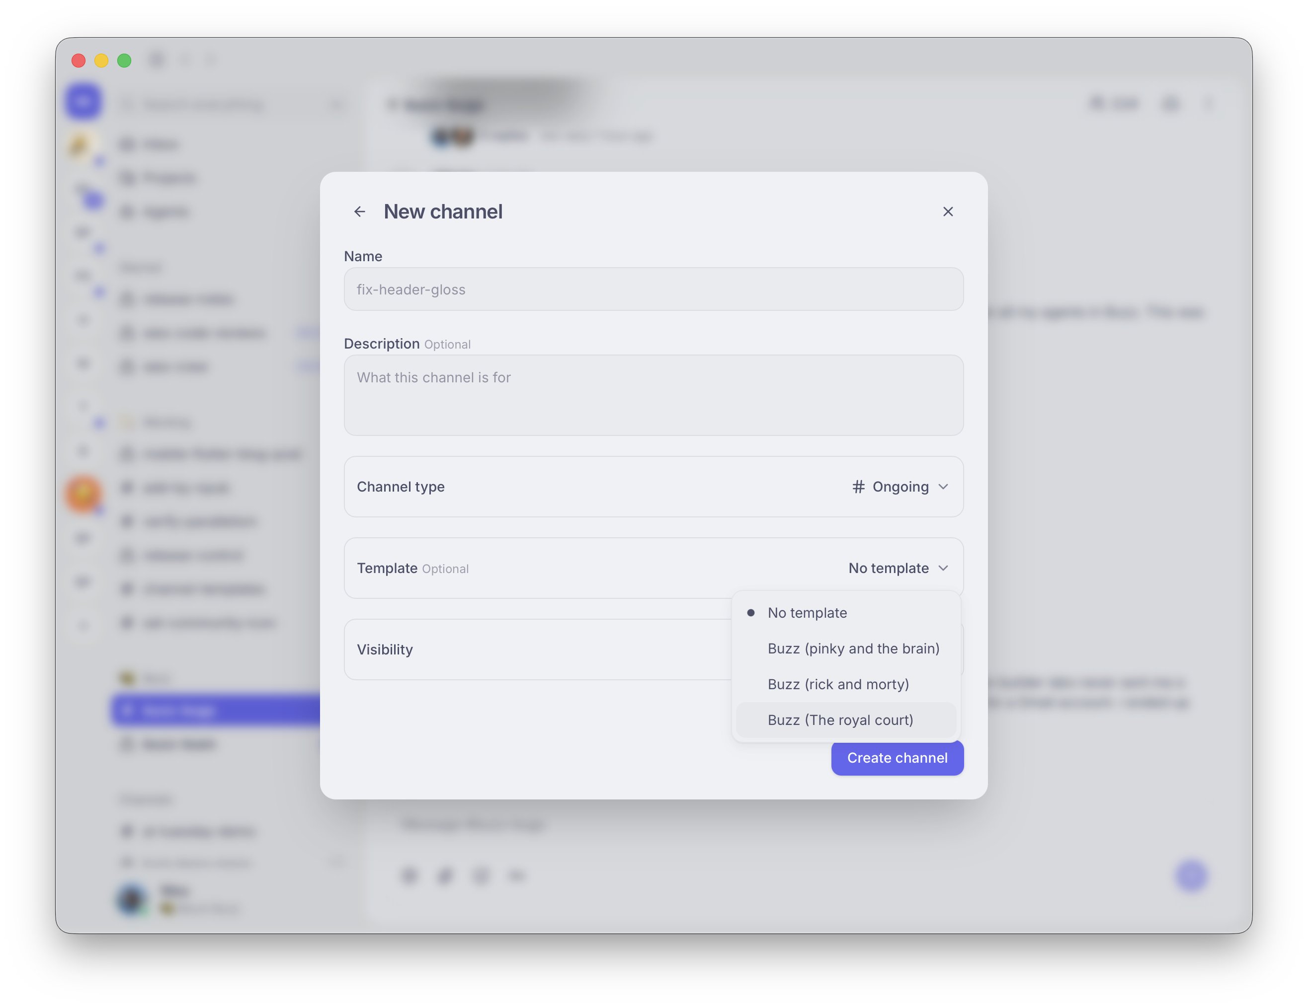
Task: Focus the Description text area
Action: pos(654,395)
